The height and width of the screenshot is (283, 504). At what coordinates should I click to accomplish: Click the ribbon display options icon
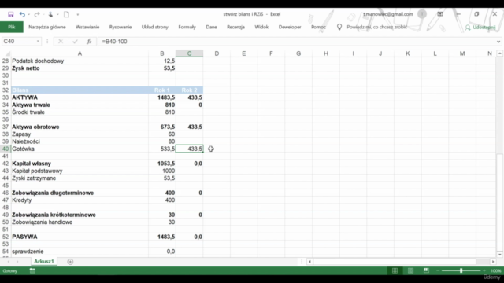coord(440,14)
